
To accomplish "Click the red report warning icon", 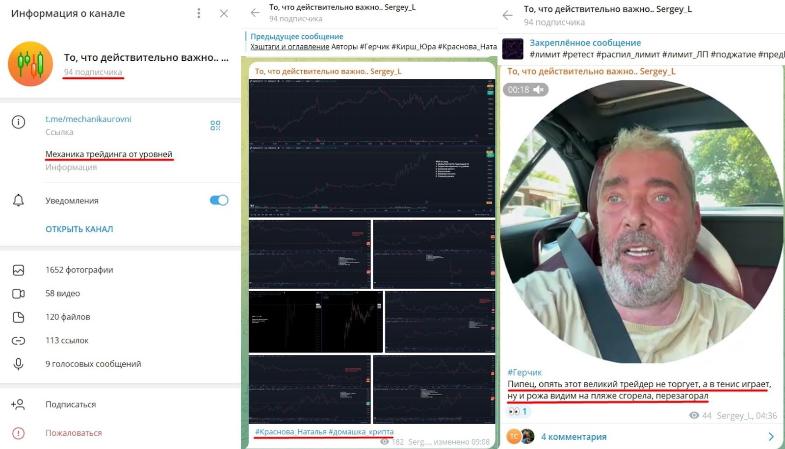I will click(x=18, y=433).
